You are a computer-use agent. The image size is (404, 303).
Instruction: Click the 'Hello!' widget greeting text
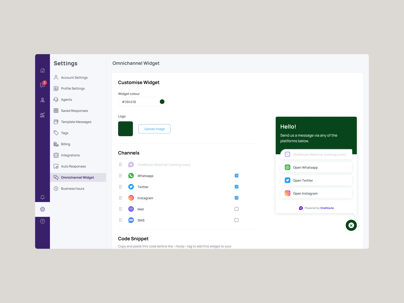coord(288,127)
